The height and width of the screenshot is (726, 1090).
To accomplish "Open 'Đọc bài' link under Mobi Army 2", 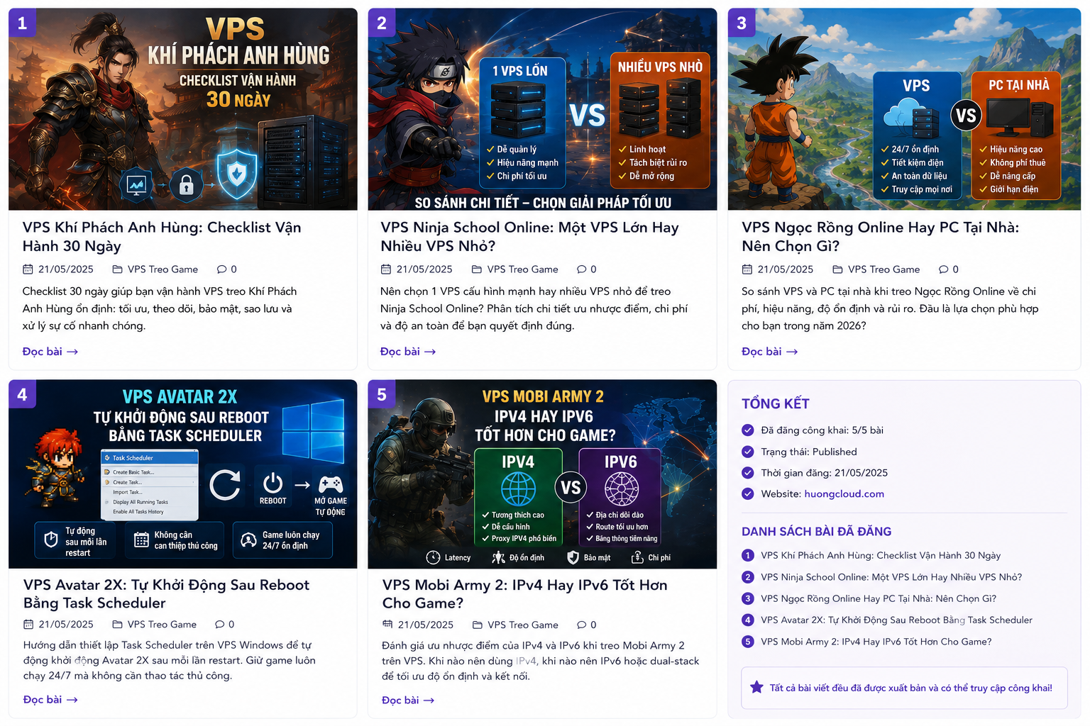I will tap(408, 700).
